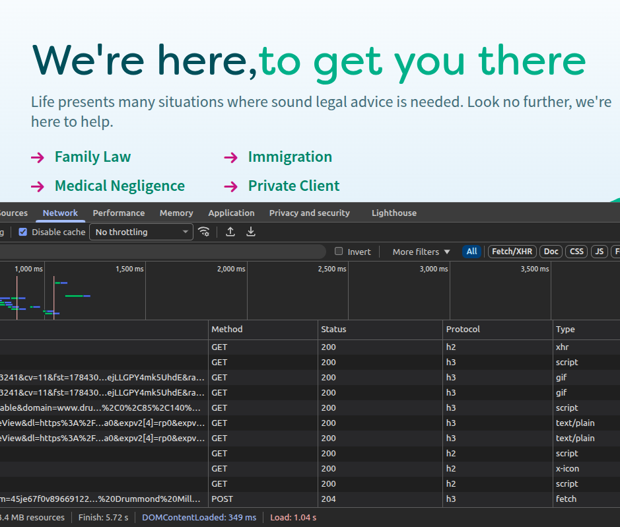Sort by the Type column header

coord(586,330)
